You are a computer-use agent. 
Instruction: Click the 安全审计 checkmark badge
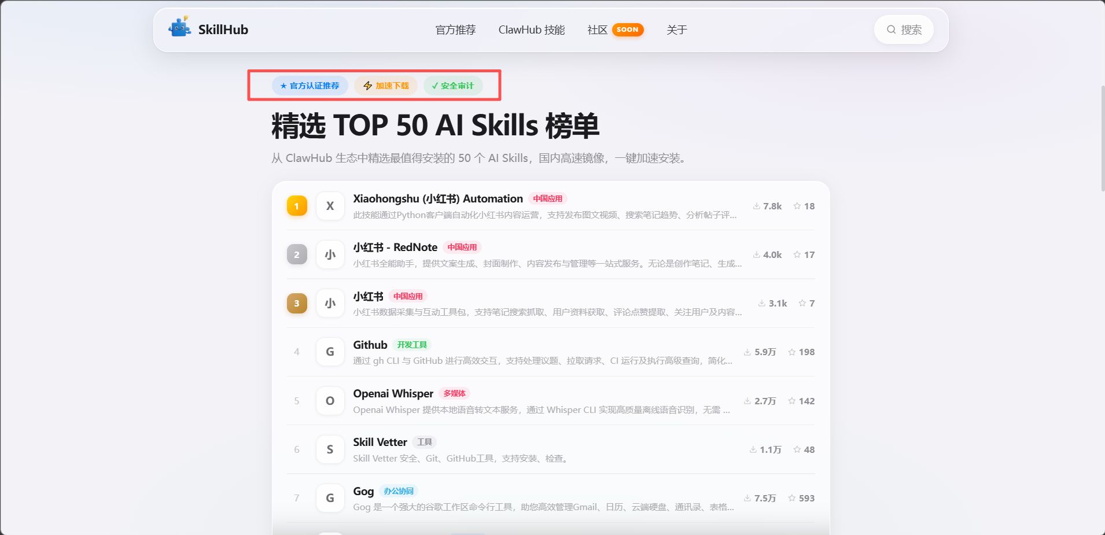pyautogui.click(x=453, y=86)
